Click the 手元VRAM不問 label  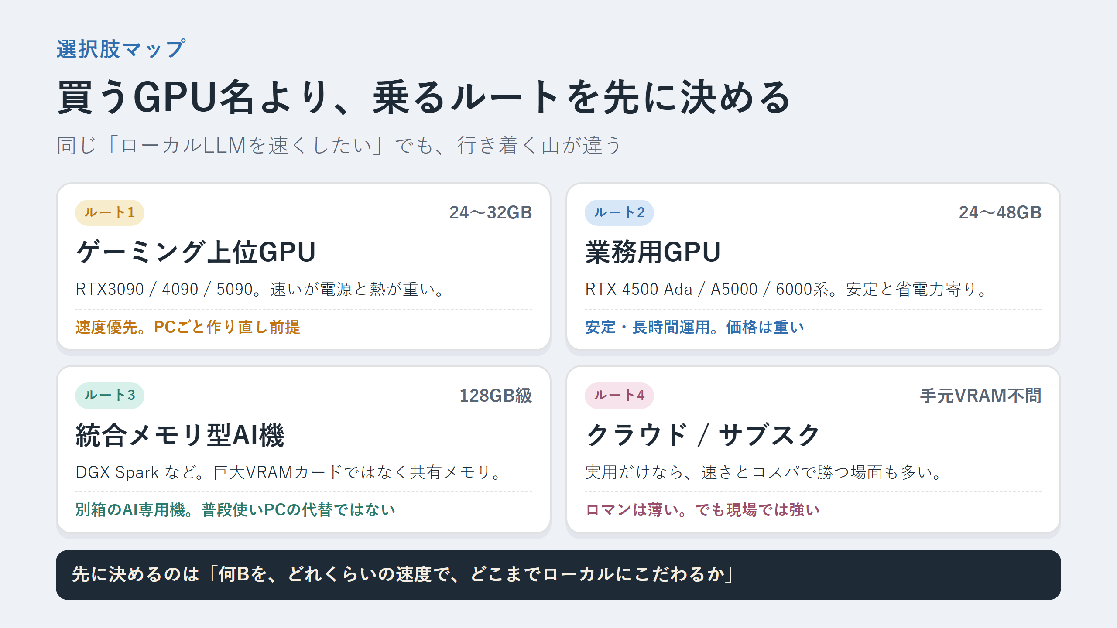(981, 396)
